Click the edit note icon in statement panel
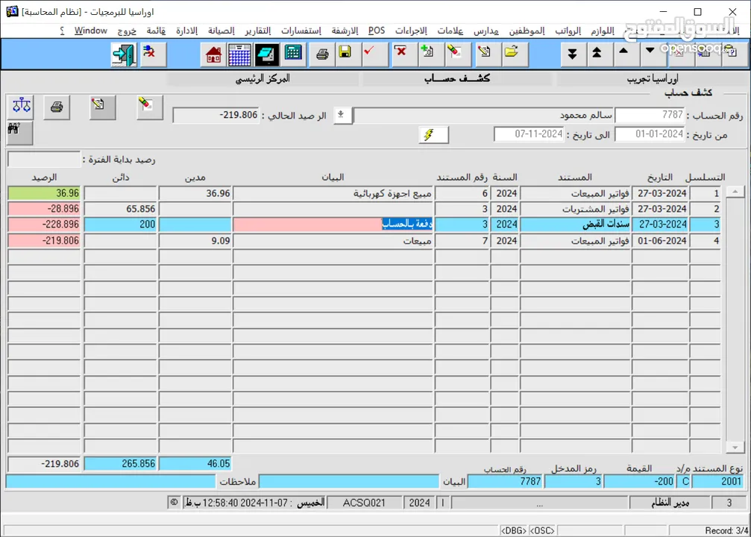This screenshot has width=751, height=537. tap(102, 107)
